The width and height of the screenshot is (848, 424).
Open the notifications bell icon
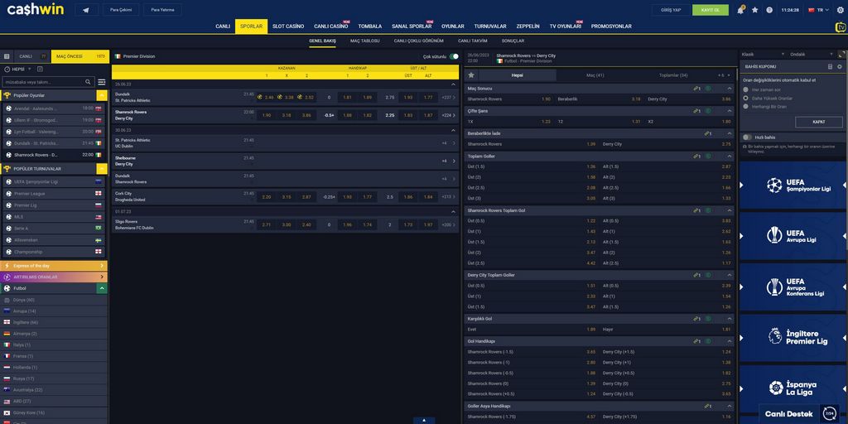pyautogui.click(x=740, y=10)
